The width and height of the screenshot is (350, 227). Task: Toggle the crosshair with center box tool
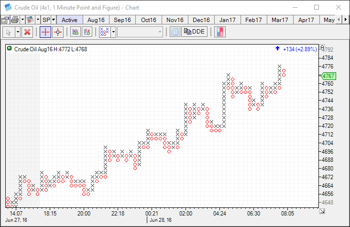click(x=58, y=32)
